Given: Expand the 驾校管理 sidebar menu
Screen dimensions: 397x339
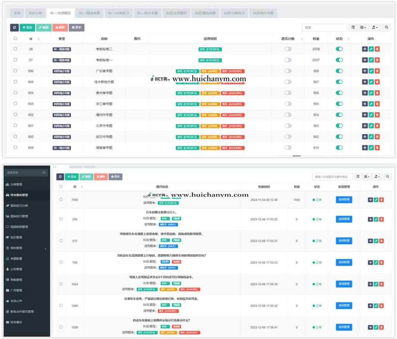Looking at the screenshot, I should coord(26,248).
